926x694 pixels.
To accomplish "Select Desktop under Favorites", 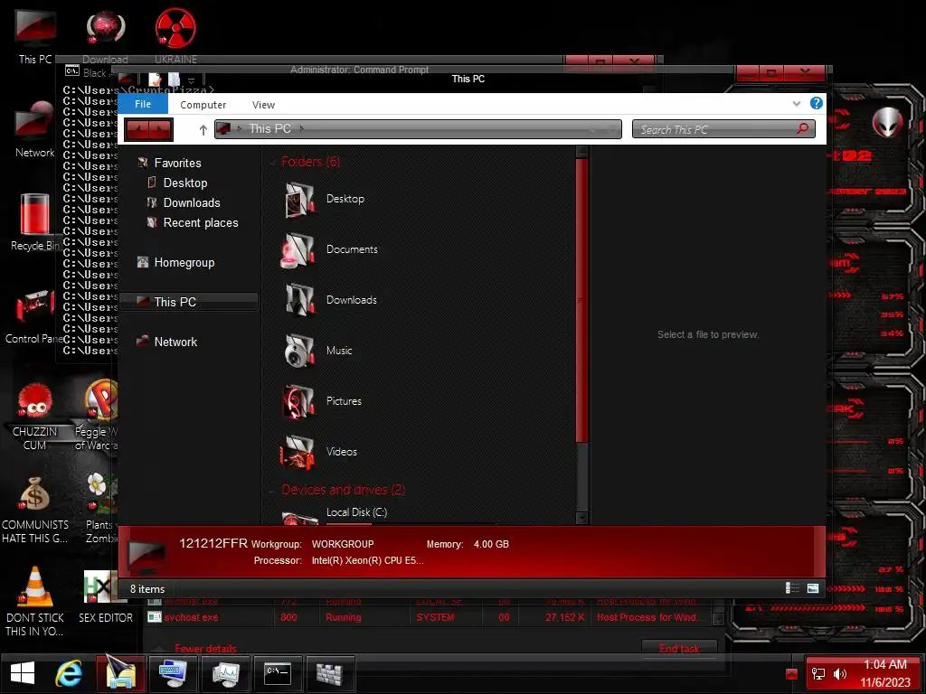I will click(x=184, y=183).
